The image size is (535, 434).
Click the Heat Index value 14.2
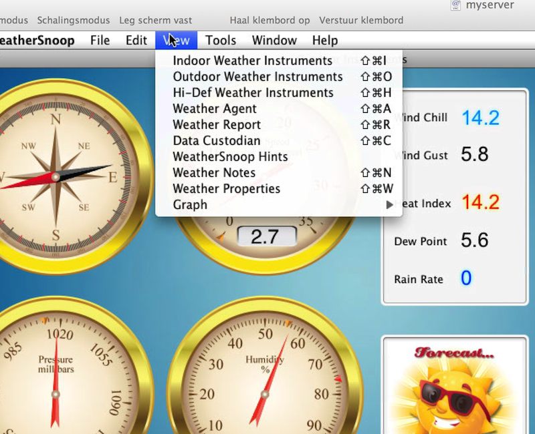pyautogui.click(x=480, y=202)
